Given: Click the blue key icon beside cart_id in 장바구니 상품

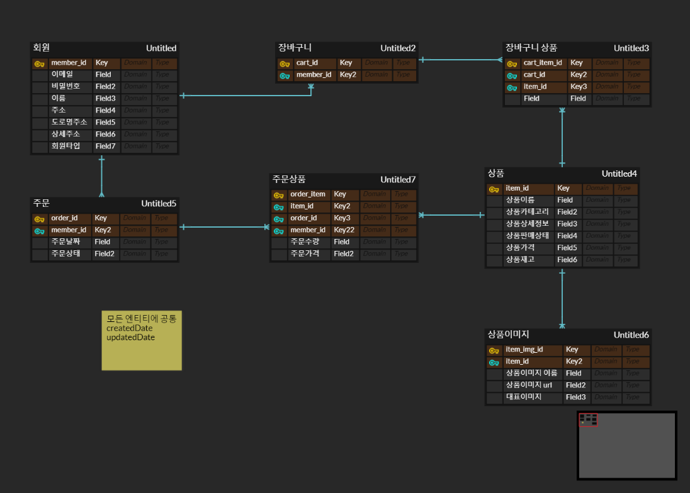Looking at the screenshot, I should coord(512,75).
